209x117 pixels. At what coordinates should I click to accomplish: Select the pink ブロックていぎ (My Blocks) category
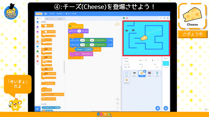coord(38,62)
